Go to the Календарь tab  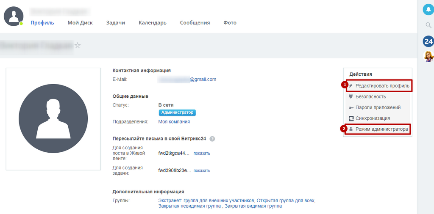tap(153, 23)
